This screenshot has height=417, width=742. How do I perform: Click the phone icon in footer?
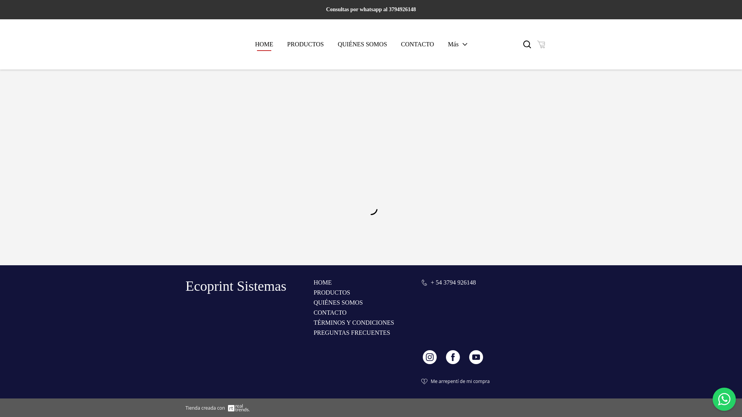(424, 283)
